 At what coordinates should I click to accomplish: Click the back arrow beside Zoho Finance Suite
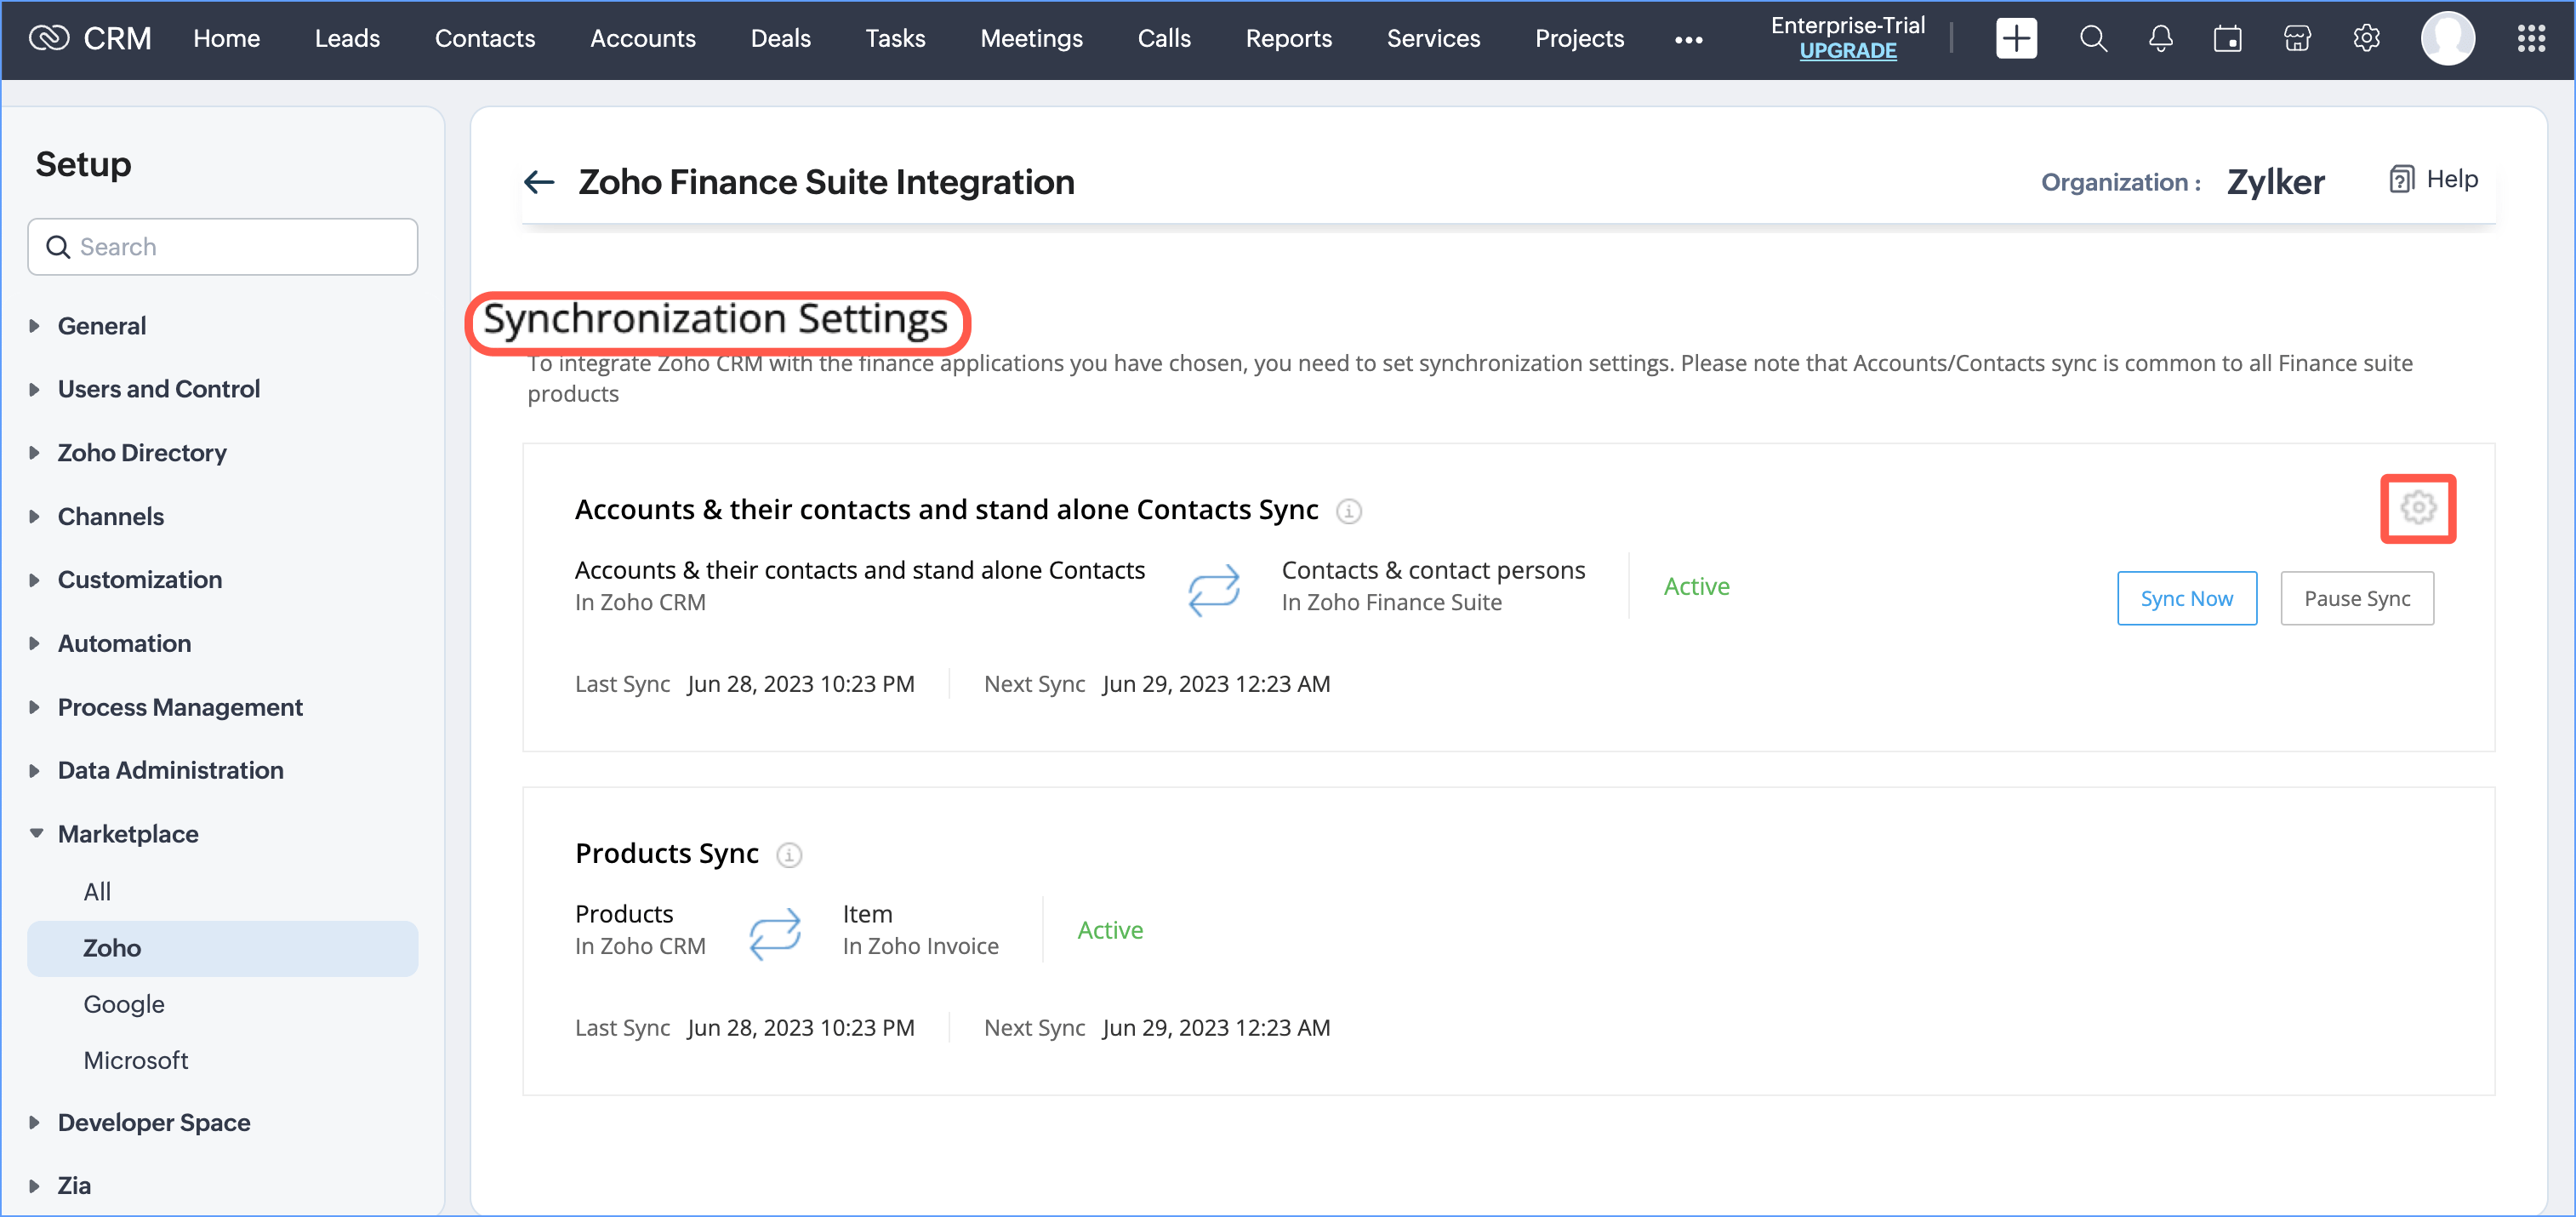[x=539, y=182]
